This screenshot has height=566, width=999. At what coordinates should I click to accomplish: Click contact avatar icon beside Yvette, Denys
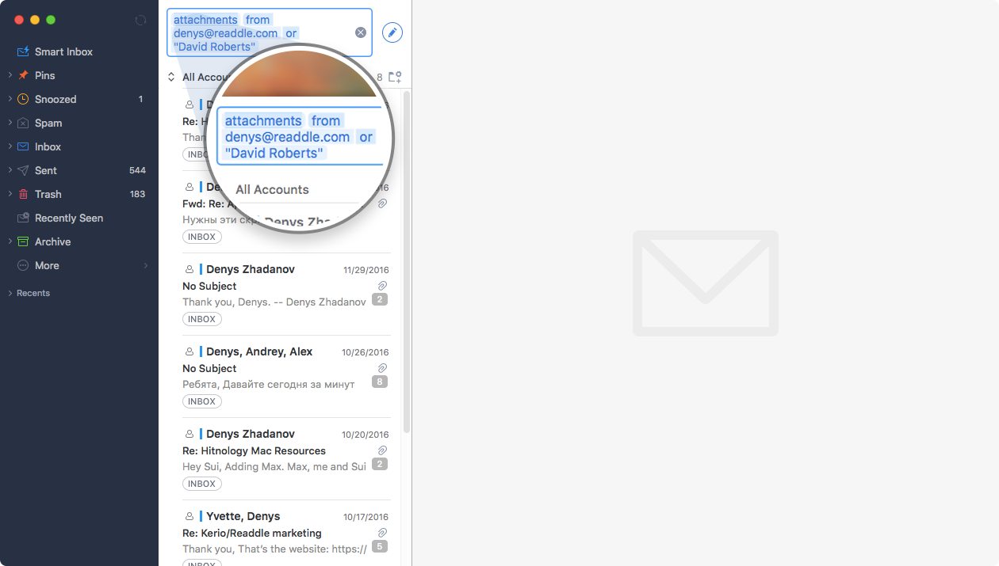pyautogui.click(x=189, y=516)
